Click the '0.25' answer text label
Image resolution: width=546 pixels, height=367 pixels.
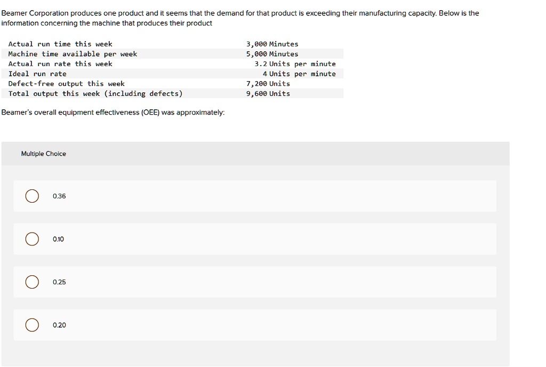60,282
